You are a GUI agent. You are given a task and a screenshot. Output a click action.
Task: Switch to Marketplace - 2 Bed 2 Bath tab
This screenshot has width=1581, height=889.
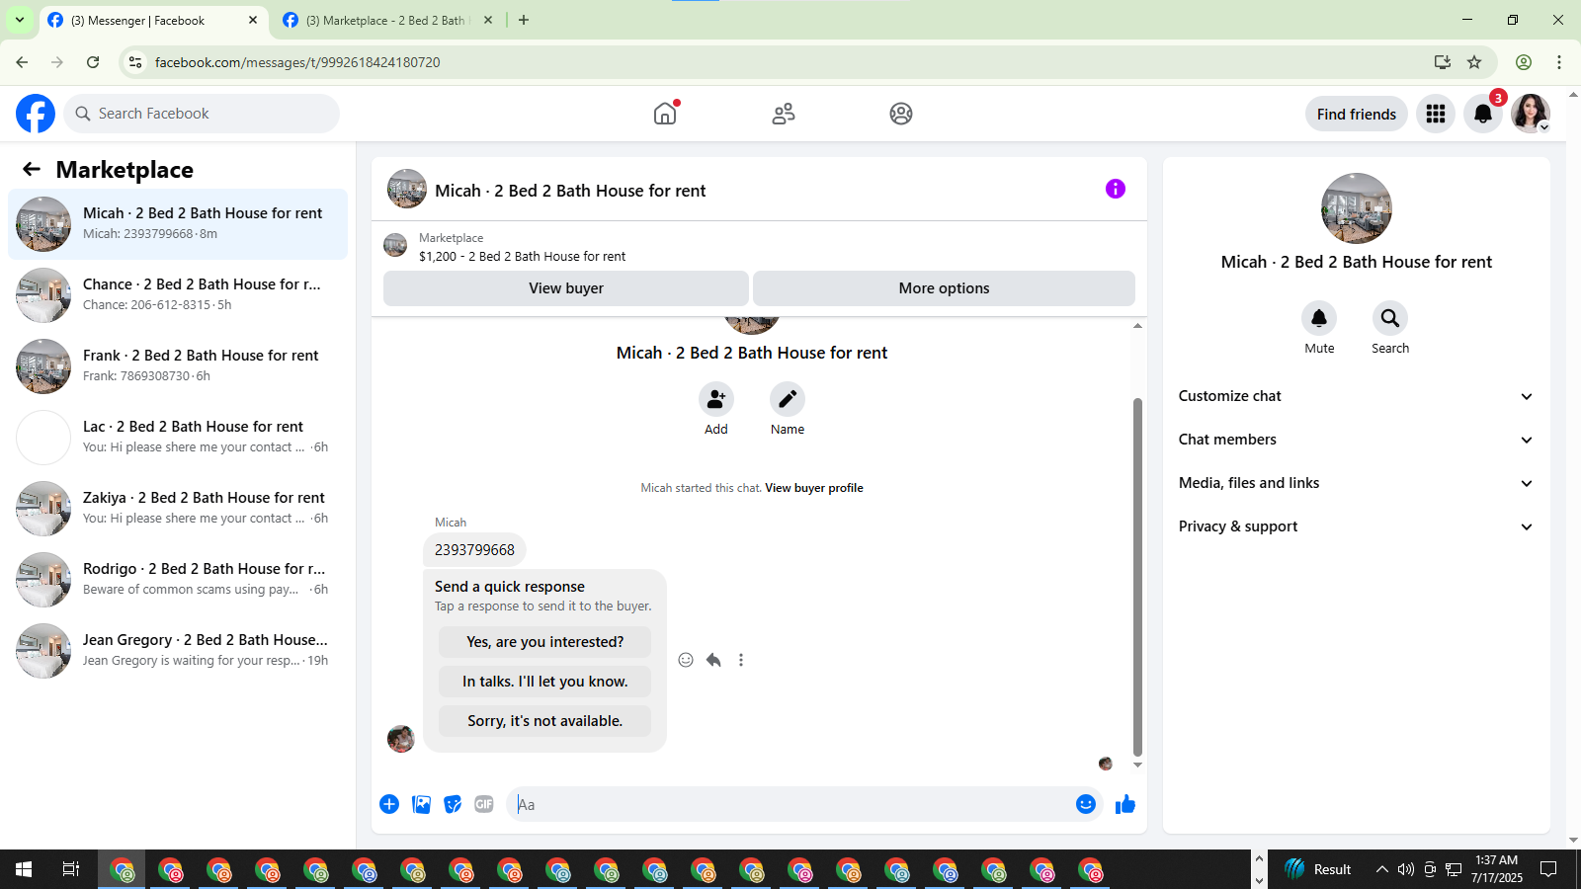pos(387,21)
